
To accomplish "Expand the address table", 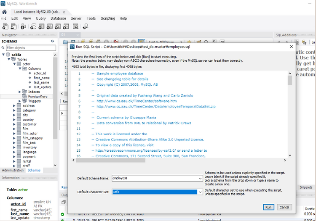I will pos(14,106).
